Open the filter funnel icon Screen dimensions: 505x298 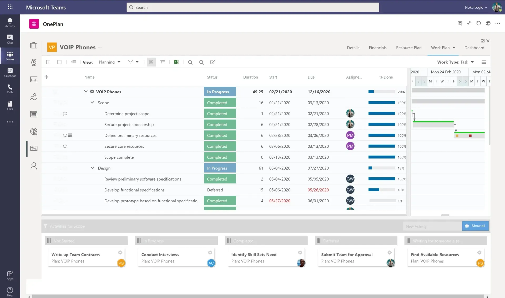130,62
